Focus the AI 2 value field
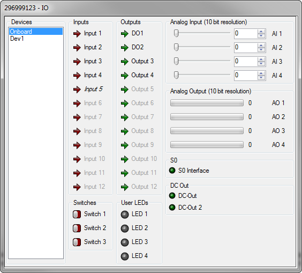Image resolution: width=302 pixels, height=273 pixels. coord(246,48)
